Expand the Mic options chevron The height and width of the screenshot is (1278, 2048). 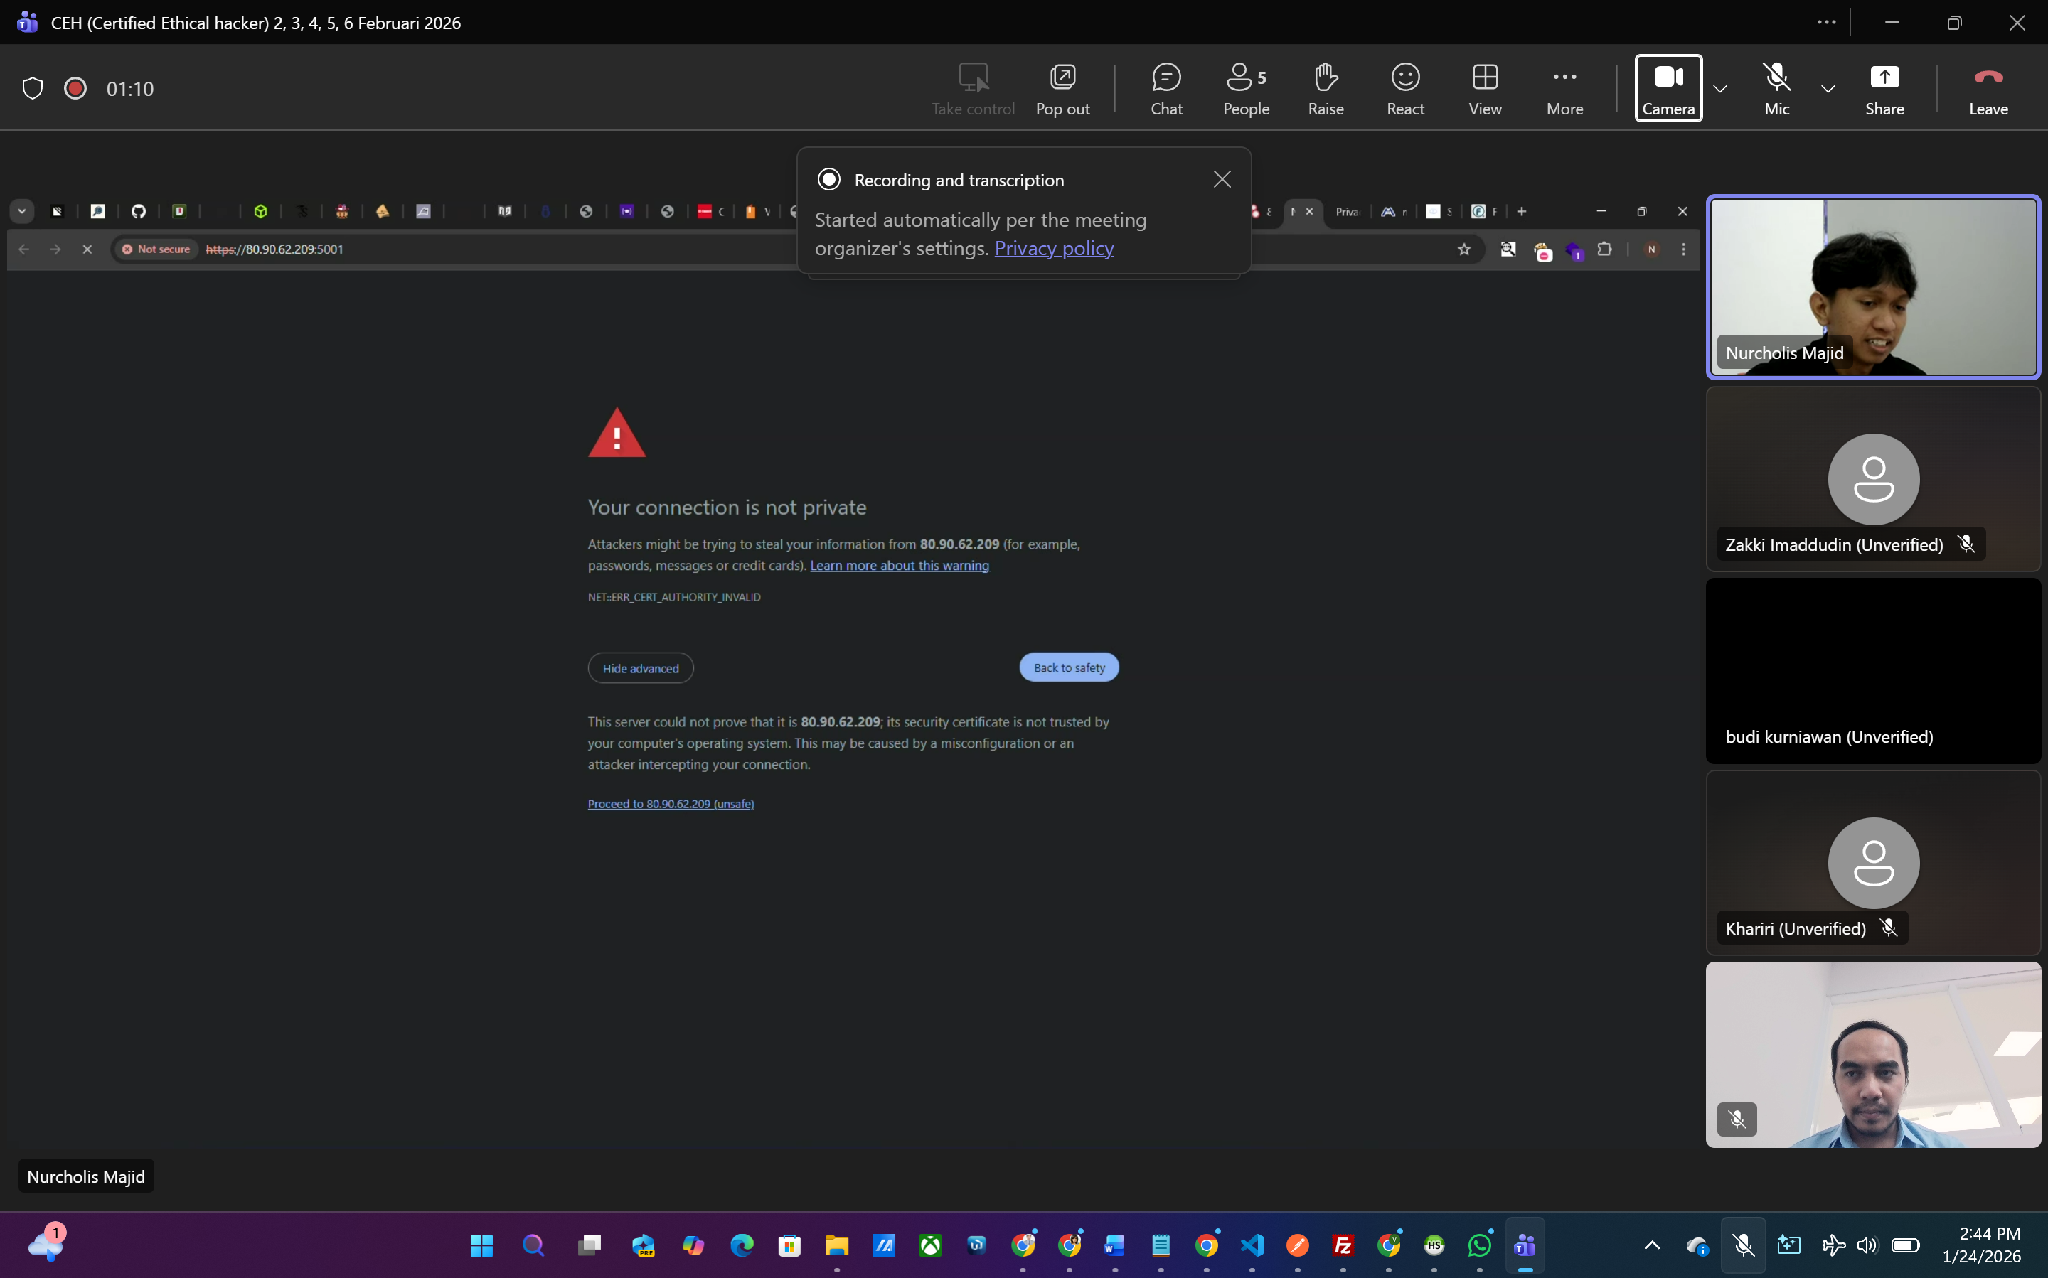click(x=1828, y=89)
